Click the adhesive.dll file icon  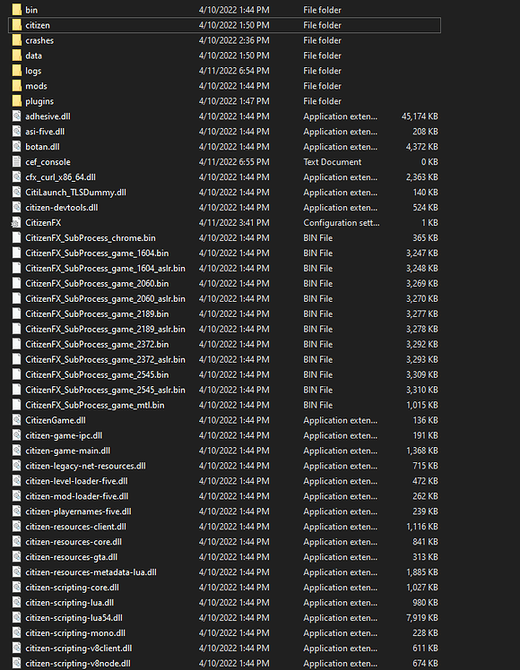[x=17, y=116]
